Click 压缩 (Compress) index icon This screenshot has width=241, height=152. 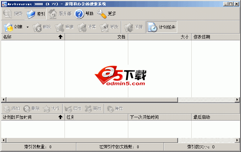pyautogui.click(x=133, y=27)
